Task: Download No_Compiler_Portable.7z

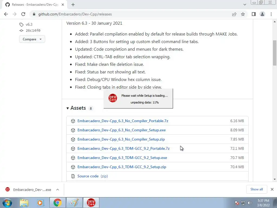Action: (123, 121)
